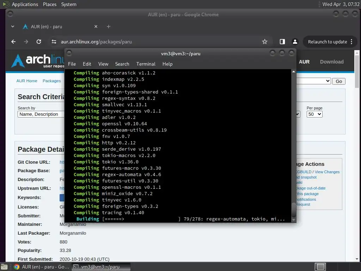Open Search by Name, Description dropdown

click(41, 114)
